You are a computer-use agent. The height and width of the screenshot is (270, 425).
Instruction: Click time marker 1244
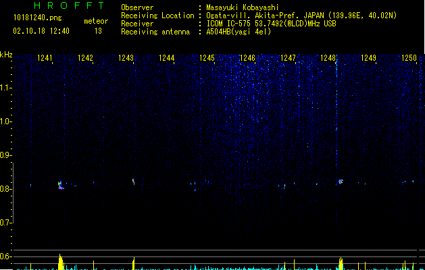pyautogui.click(x=166, y=58)
